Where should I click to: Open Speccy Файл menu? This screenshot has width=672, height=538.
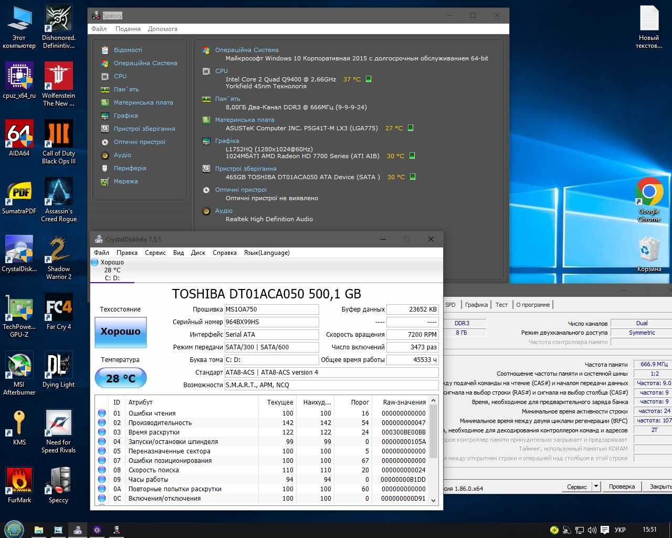tap(99, 29)
